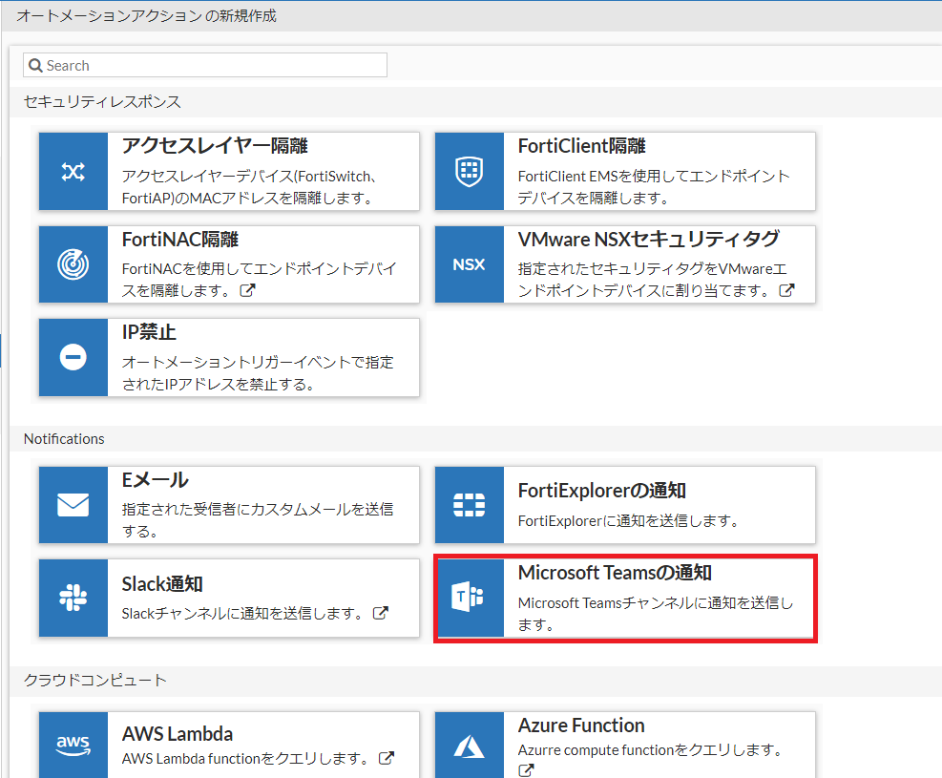Screen dimensions: 942x778
Task: Click the FortiExplorer notification icon
Action: point(470,505)
